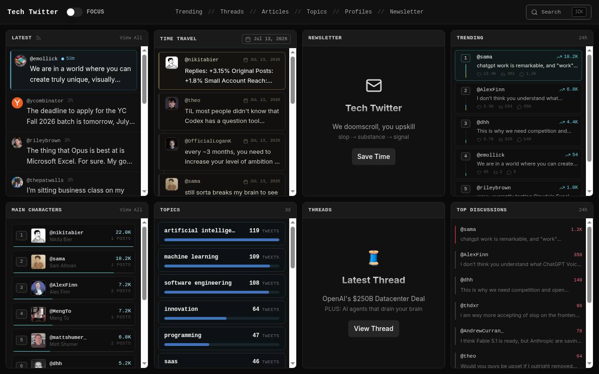The width and height of the screenshot is (599, 374).
Task: Click the innovation topic progress bar
Action: (x=222, y=318)
